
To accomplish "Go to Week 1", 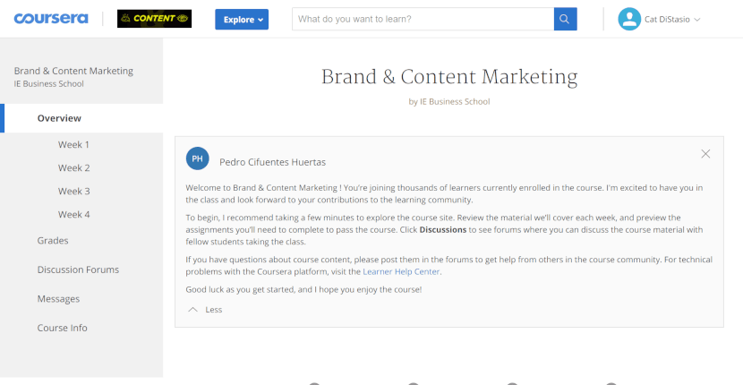I will click(x=74, y=145).
